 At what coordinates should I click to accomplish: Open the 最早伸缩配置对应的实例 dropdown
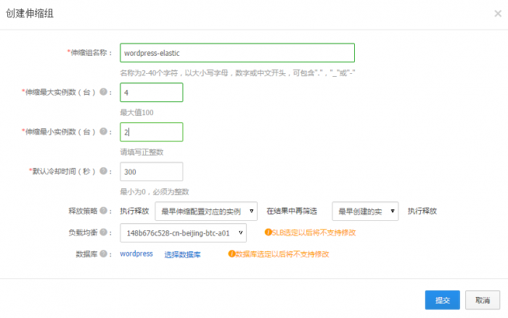click(207, 211)
